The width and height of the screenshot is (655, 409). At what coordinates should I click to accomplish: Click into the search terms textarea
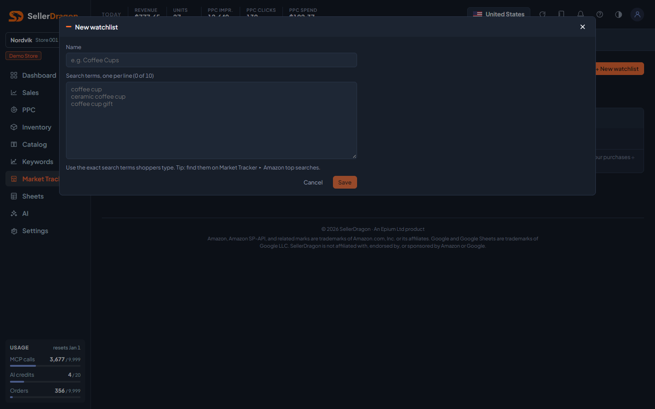pyautogui.click(x=212, y=120)
